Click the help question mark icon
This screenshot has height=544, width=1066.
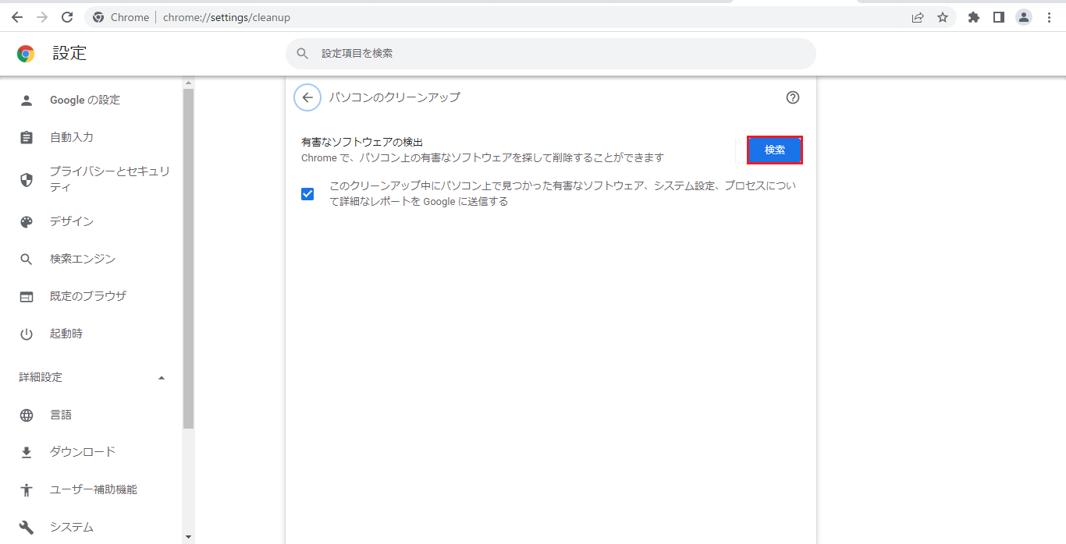[793, 97]
